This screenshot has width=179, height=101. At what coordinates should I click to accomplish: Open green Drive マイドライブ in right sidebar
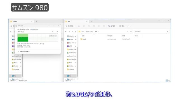[72, 53]
